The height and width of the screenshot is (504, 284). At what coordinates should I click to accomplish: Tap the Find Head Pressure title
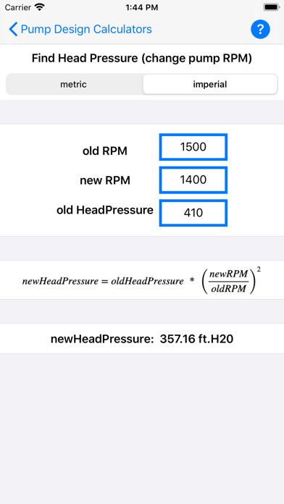tap(142, 59)
